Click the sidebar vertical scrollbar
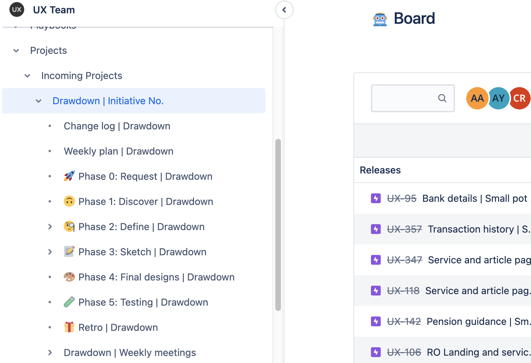Image resolution: width=531 pixels, height=363 pixels. point(278,224)
